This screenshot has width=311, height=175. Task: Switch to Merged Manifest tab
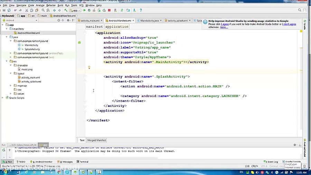click(x=97, y=140)
